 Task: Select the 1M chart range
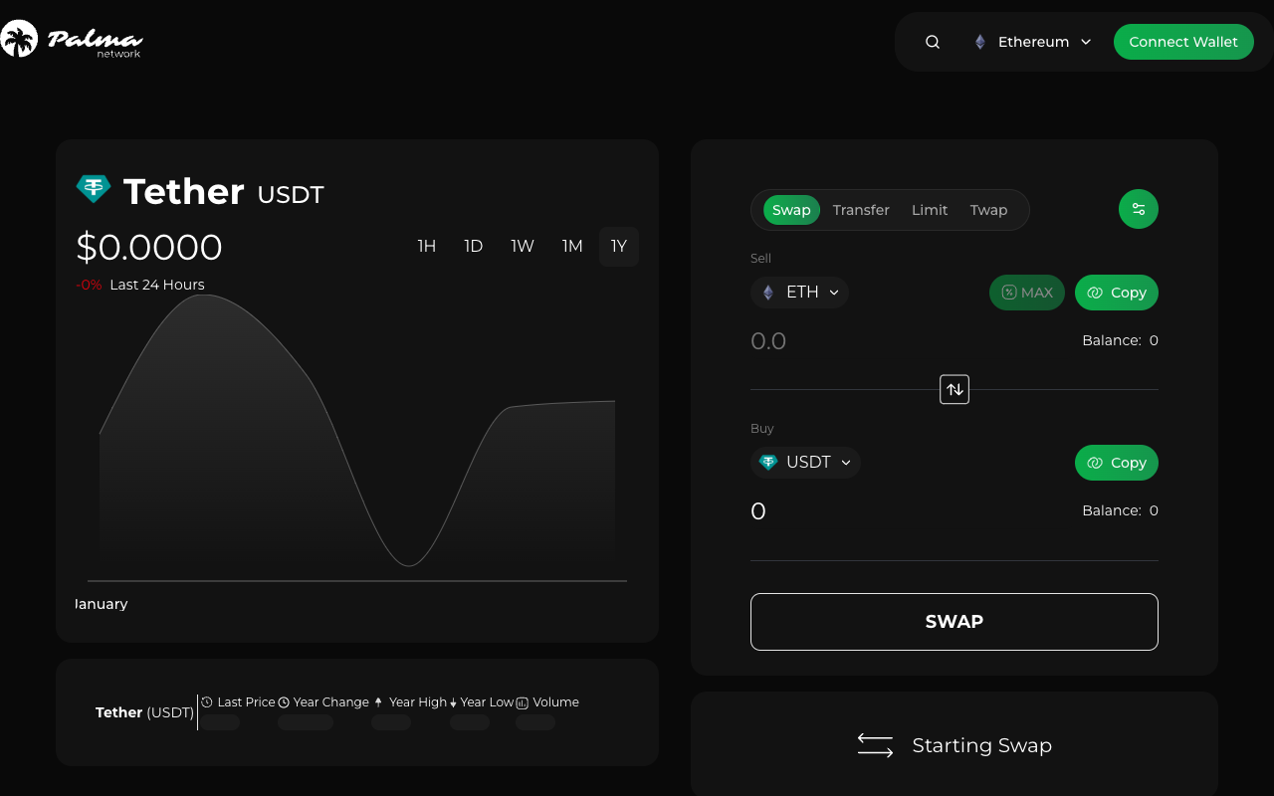pos(572,247)
